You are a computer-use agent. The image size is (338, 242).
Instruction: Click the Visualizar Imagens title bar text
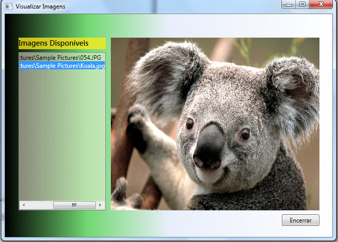[x=40, y=7]
